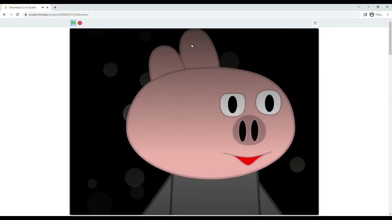View site security info via lock icon

[x=26, y=15]
